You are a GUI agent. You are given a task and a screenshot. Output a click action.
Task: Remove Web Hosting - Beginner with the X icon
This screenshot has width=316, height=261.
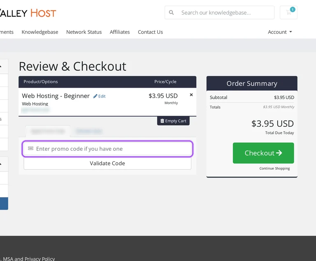[x=191, y=95]
